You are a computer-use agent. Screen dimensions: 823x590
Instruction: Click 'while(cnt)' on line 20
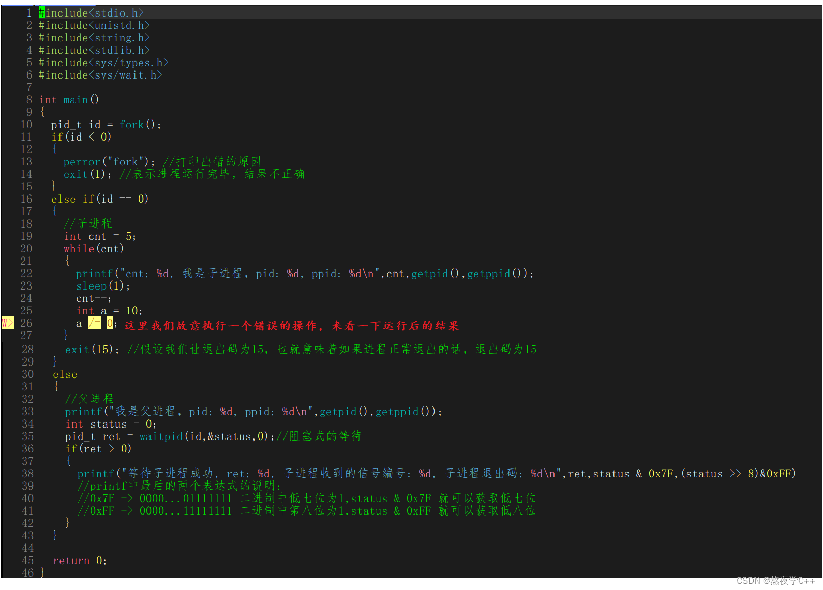(x=94, y=249)
